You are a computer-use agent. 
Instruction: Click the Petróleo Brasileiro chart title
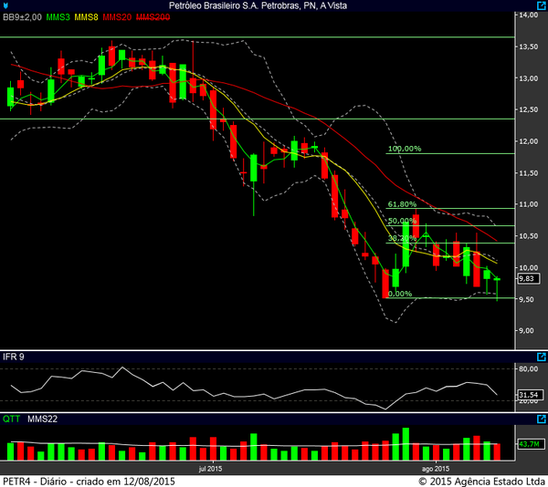(x=265, y=5)
